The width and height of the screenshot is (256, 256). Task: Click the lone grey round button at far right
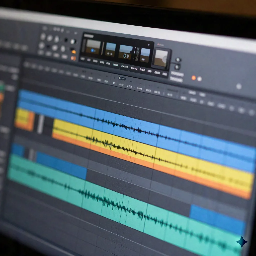tap(239, 86)
